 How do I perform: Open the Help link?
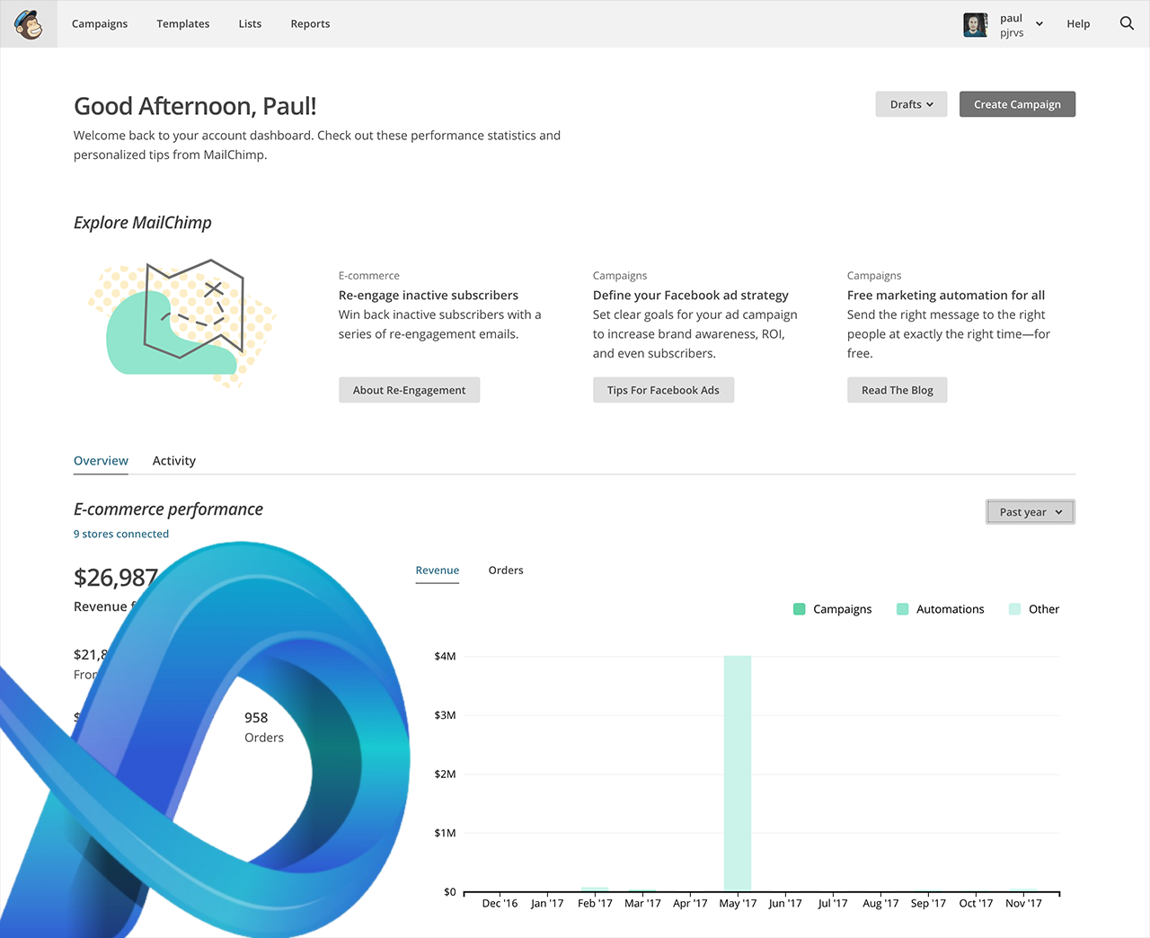1078,24
